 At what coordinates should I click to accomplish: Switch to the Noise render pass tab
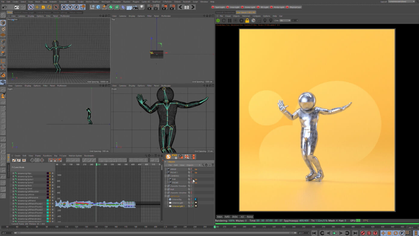click(250, 217)
